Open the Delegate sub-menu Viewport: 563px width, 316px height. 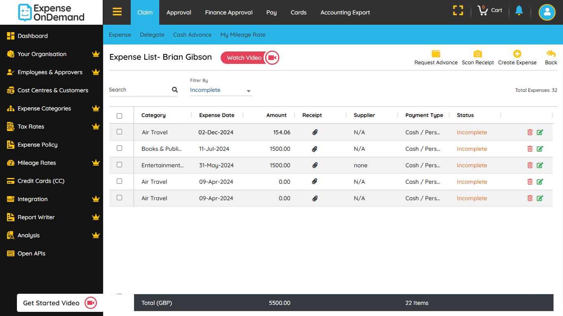click(152, 35)
